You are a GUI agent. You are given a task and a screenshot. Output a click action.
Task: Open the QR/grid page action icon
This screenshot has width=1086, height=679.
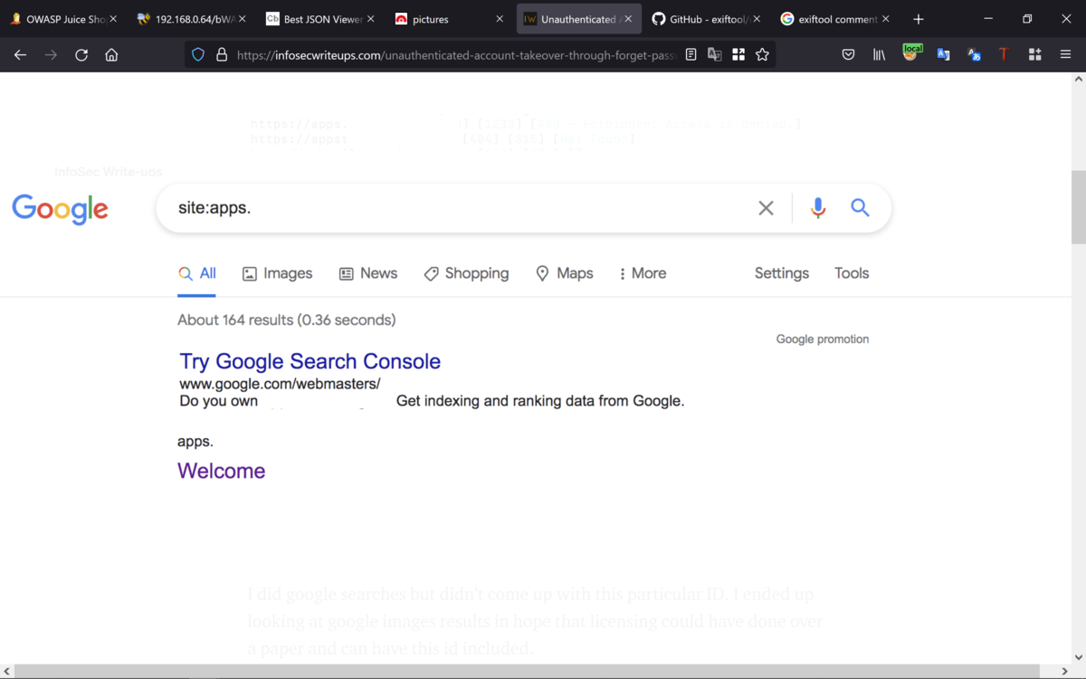click(x=738, y=55)
